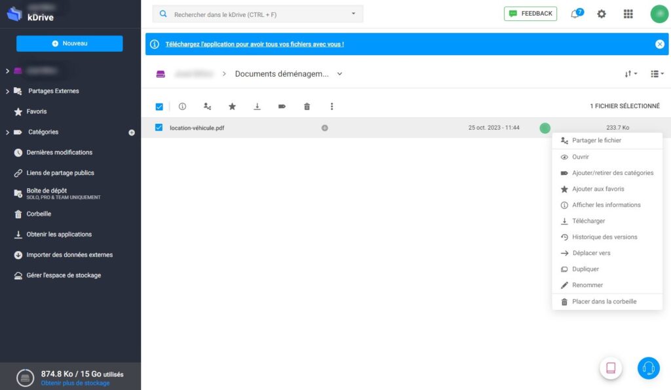Click Obtenir plus de stockage link

(x=75, y=383)
